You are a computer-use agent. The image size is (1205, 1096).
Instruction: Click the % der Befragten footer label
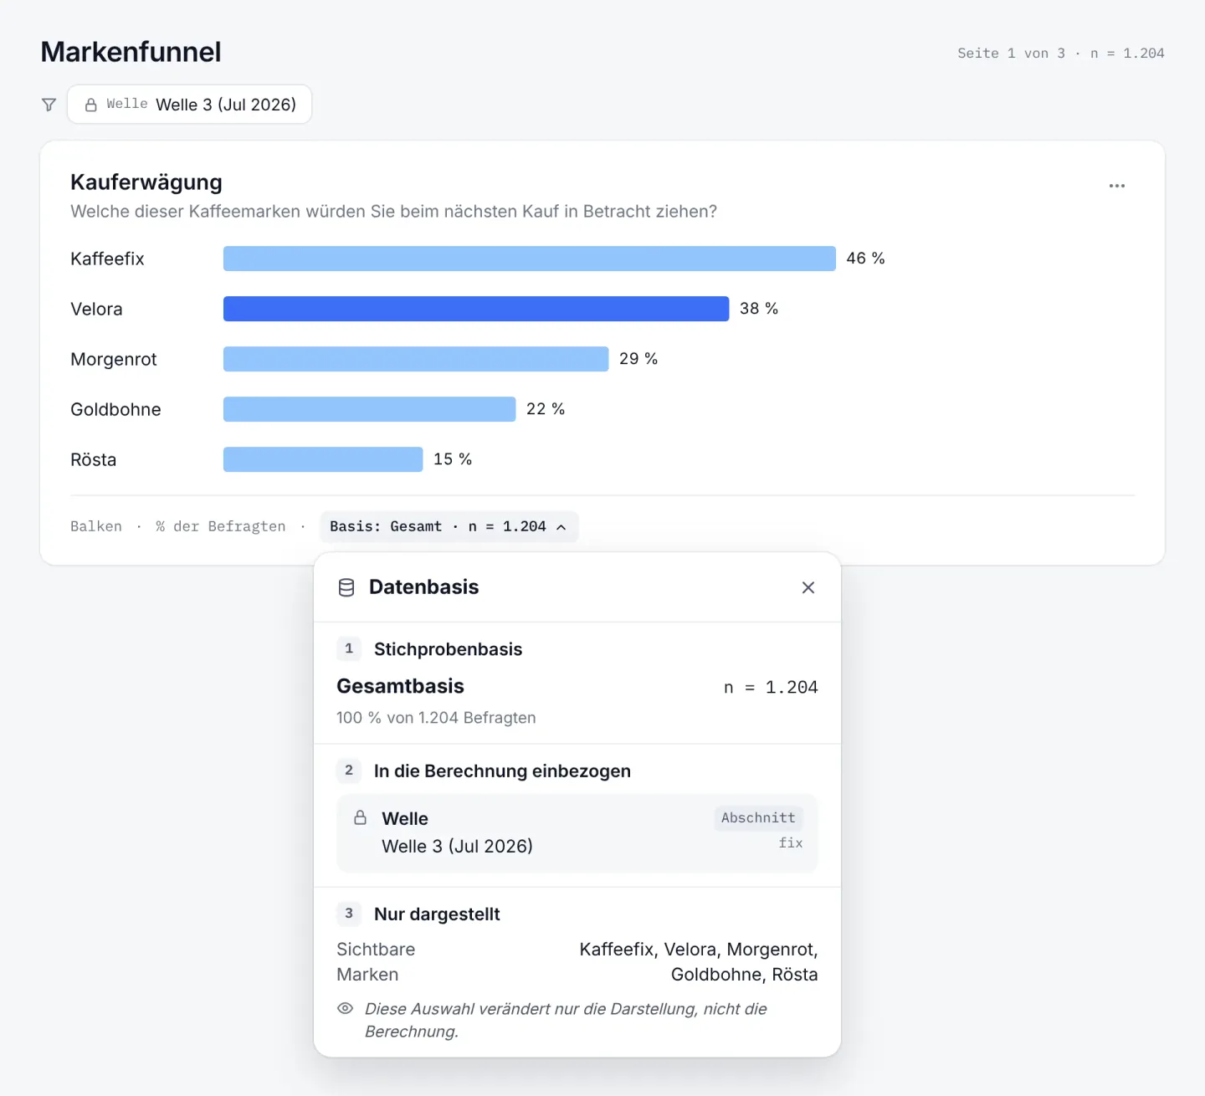[221, 526]
